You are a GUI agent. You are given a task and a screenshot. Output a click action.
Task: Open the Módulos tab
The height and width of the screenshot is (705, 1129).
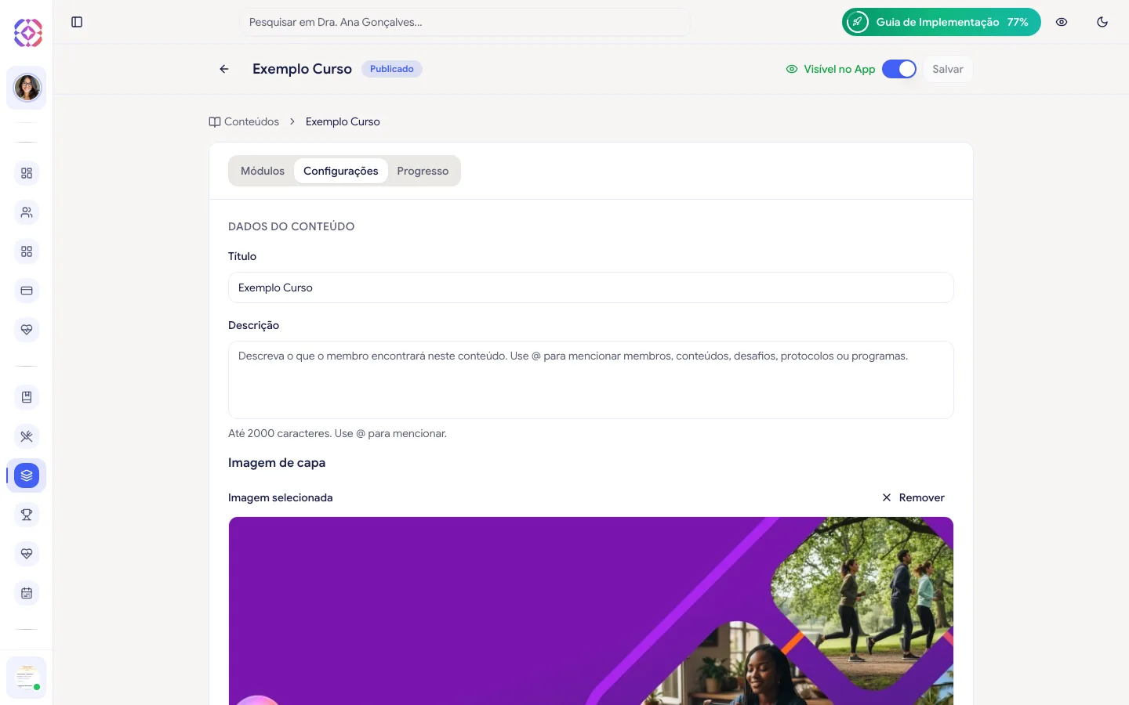(x=263, y=171)
